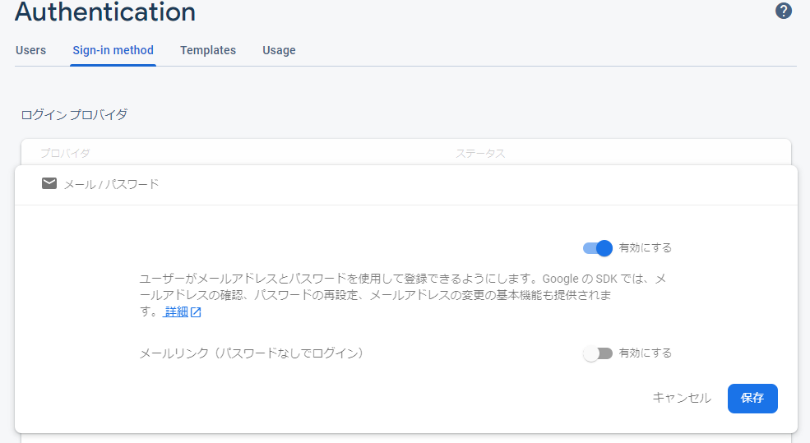
Task: Select the Sign-in method tab
Action: 113,50
